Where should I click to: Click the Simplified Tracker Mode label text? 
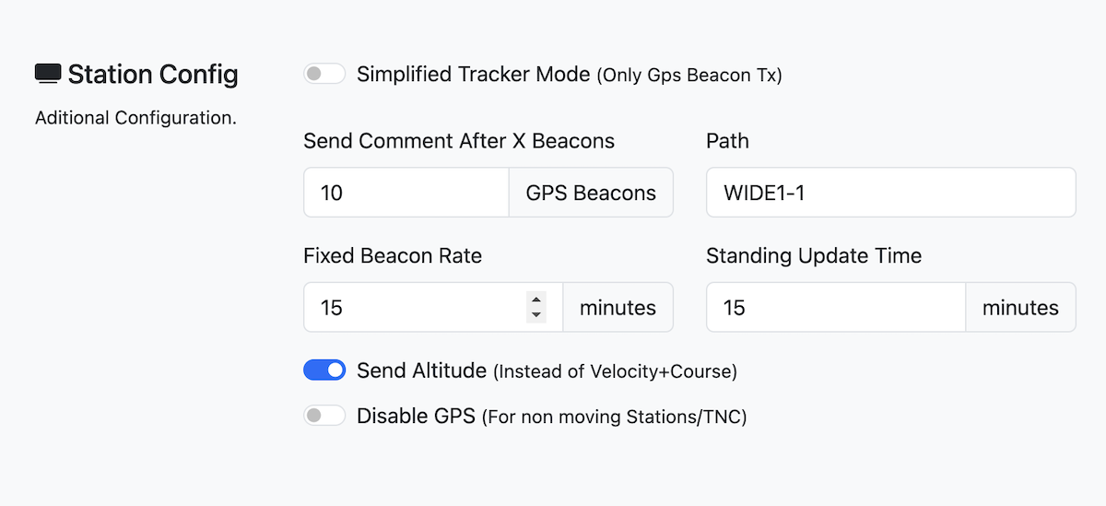click(x=473, y=74)
